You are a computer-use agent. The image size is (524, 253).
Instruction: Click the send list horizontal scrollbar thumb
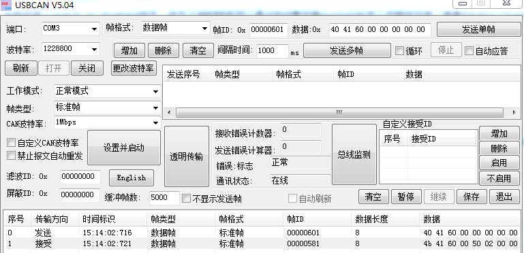coord(339,112)
